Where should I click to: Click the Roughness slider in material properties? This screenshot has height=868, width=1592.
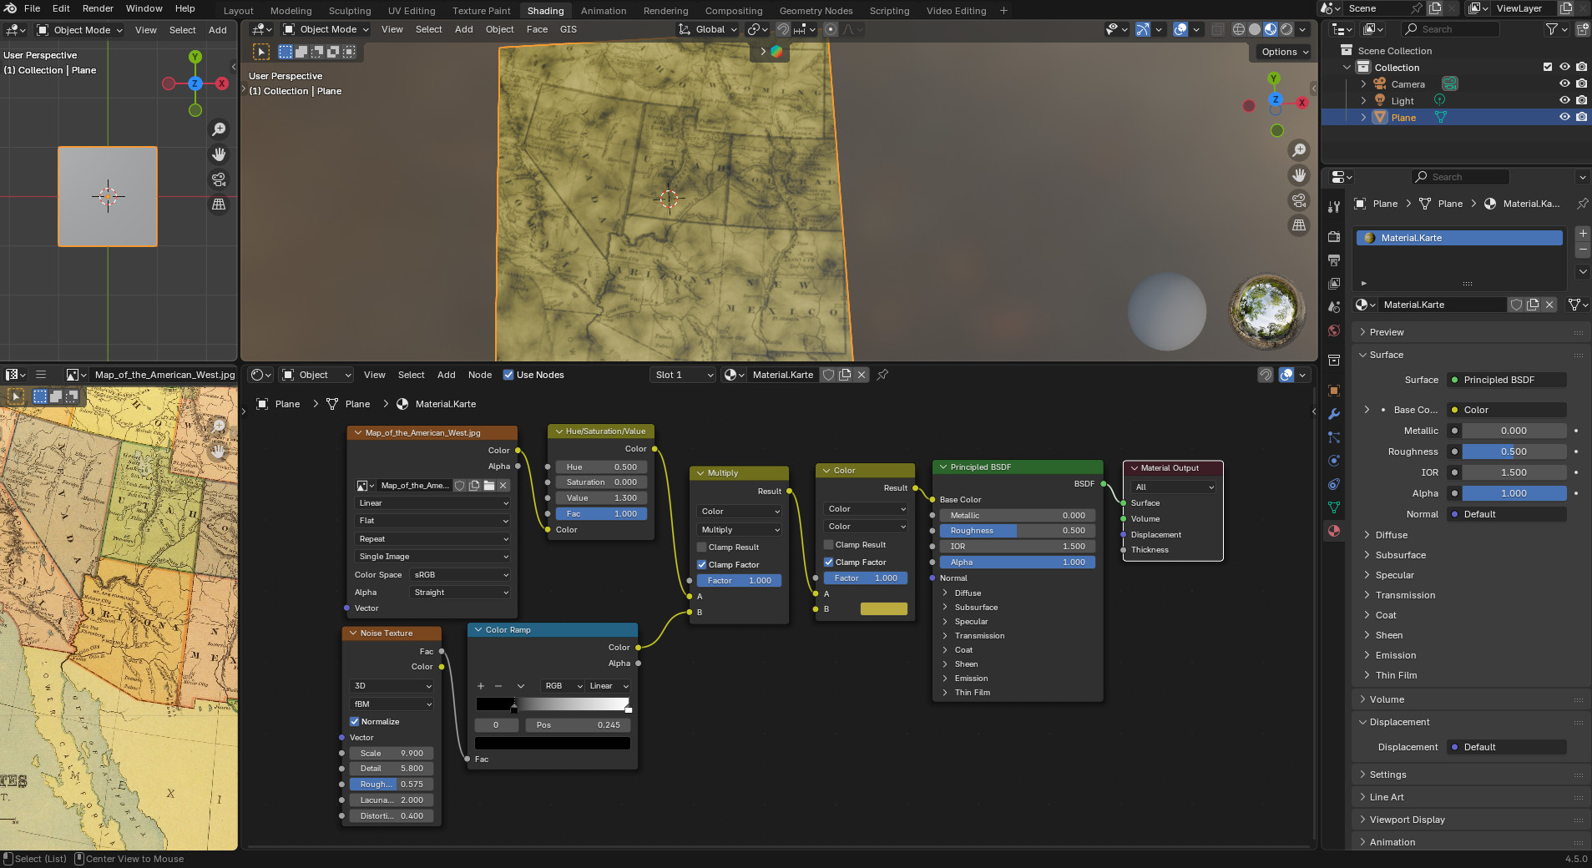coord(1514,452)
